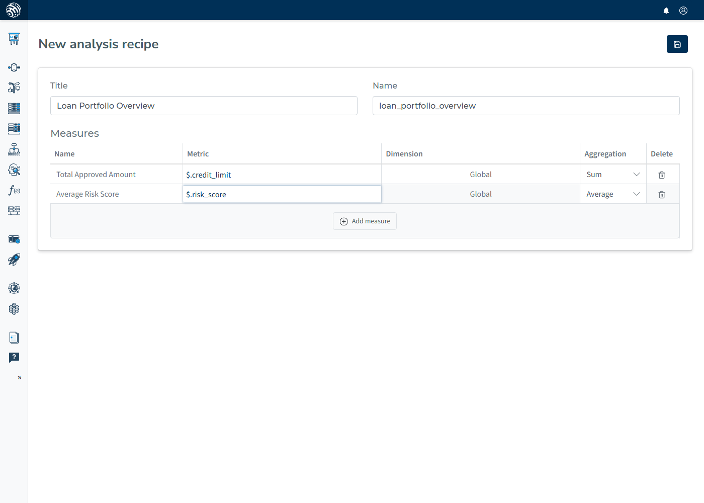Click Global dimension in Total Approved Amount row
Screen dimensions: 704x503
click(x=481, y=175)
